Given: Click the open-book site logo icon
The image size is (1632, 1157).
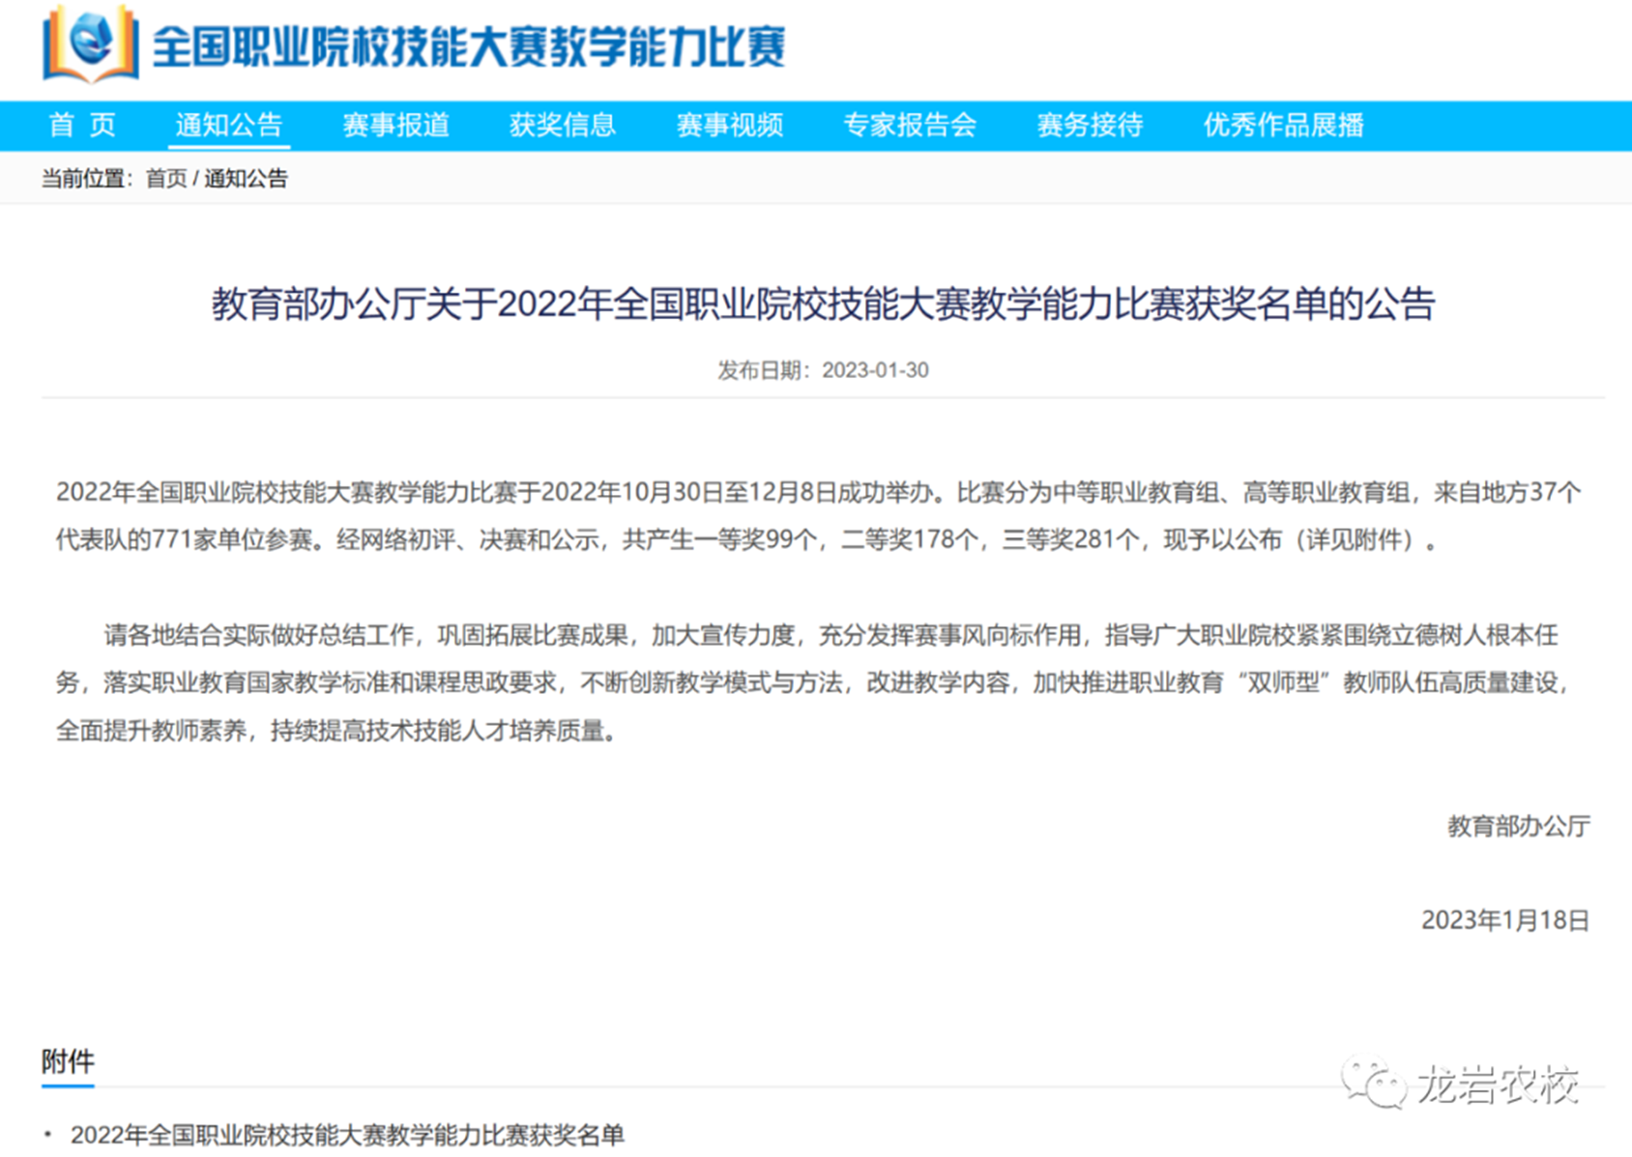Looking at the screenshot, I should 90,44.
